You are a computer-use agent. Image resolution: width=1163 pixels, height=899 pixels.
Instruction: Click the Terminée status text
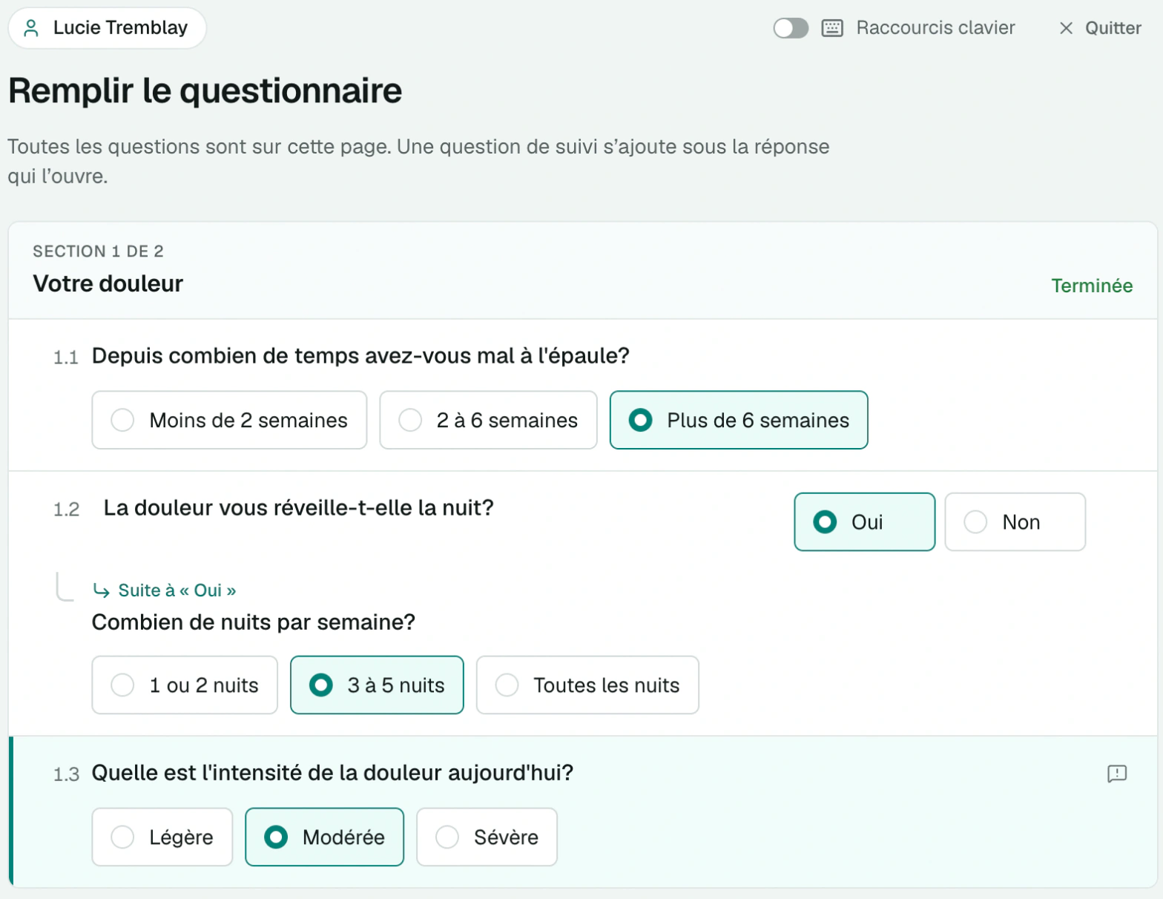(1092, 286)
